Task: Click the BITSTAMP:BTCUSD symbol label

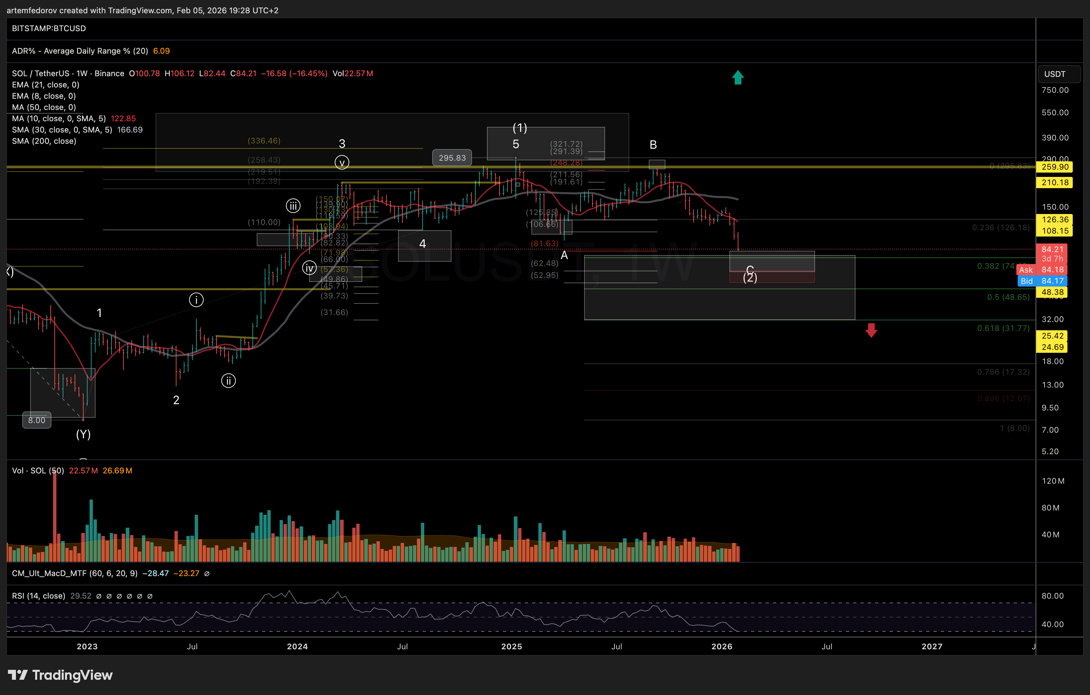Action: click(x=49, y=28)
